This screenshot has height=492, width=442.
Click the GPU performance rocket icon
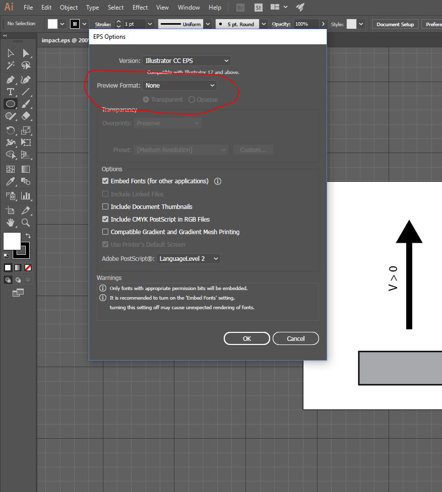pos(300,7)
